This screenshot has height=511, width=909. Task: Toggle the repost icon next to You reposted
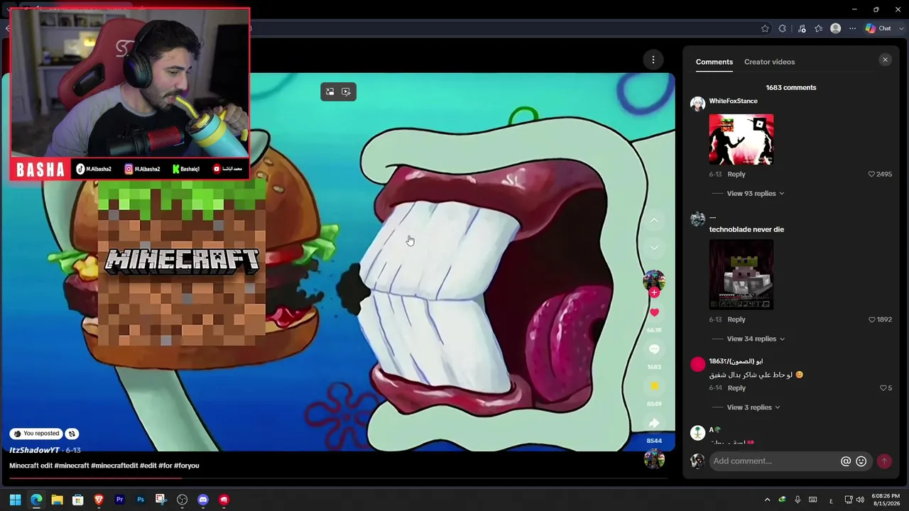(x=72, y=434)
